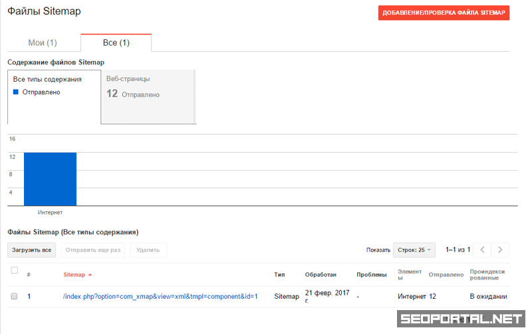
Task: Click the blue Интернет bar in chart
Action: pyautogui.click(x=50, y=179)
